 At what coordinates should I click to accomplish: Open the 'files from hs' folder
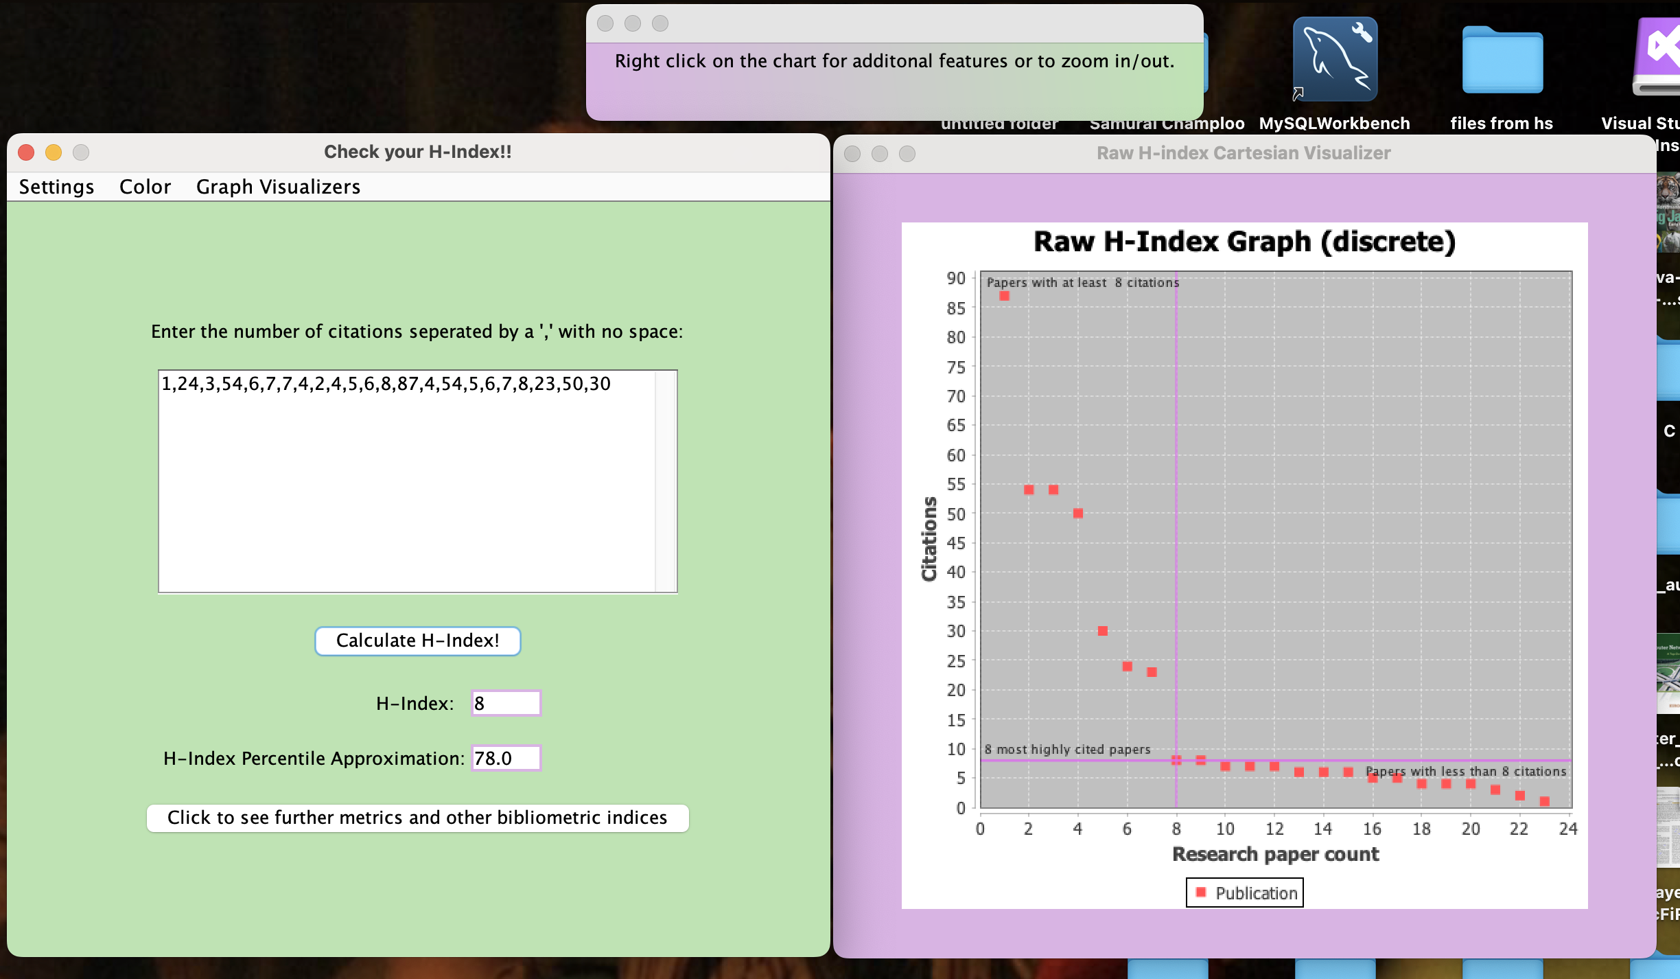point(1502,60)
